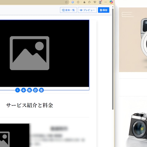Delete the block with the trash icon
The height and width of the screenshot is (147, 147).
[x=41, y=90]
